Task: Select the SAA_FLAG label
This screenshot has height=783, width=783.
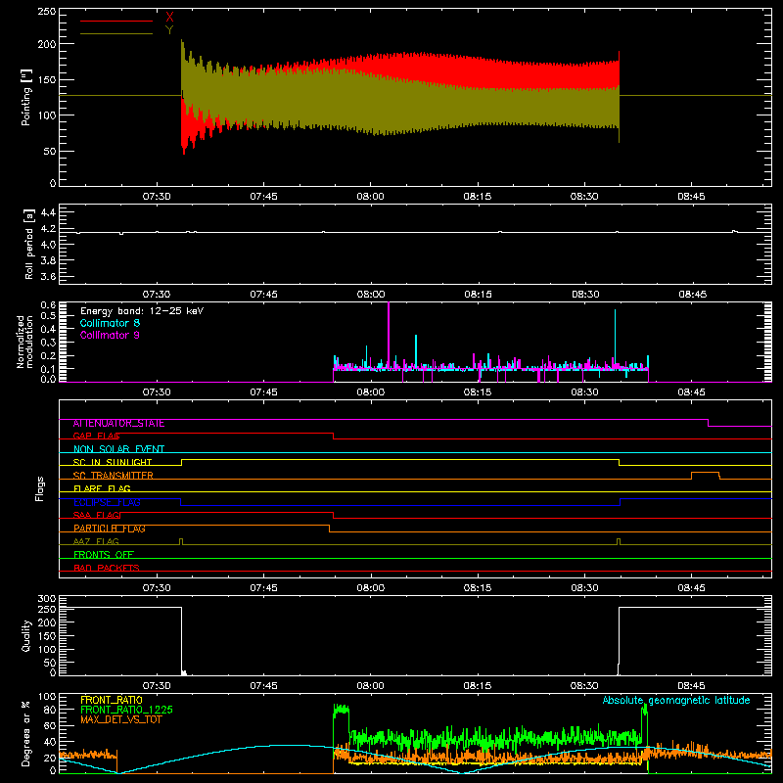Action: click(97, 515)
